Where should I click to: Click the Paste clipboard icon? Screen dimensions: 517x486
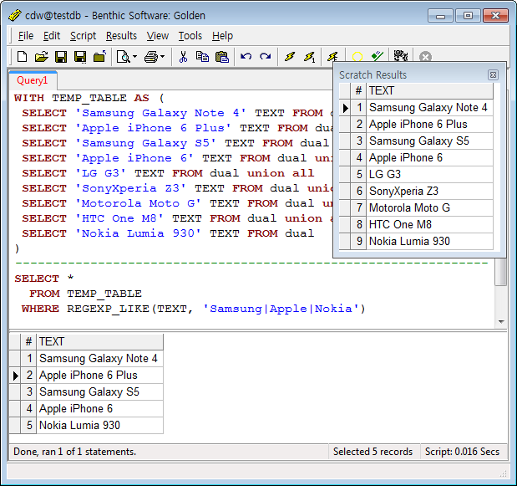[221, 57]
